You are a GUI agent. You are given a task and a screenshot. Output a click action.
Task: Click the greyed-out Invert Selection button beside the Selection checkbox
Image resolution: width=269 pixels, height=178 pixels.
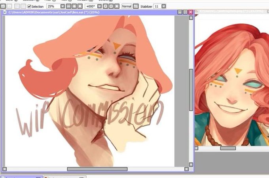tap(23, 6)
